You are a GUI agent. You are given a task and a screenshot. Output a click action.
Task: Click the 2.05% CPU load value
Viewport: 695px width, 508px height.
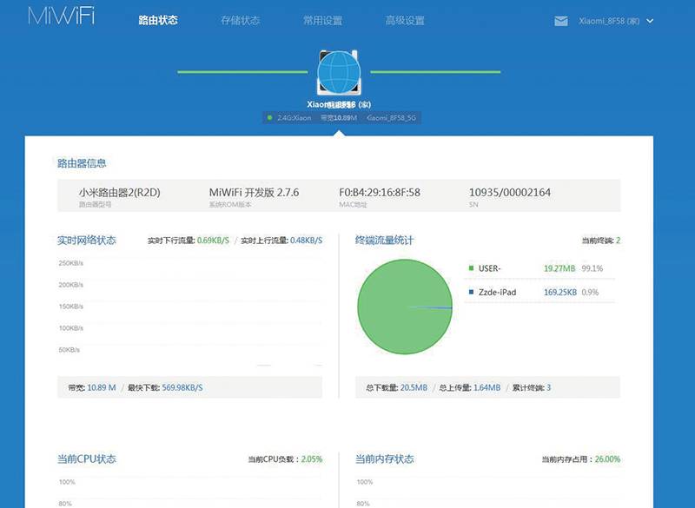pyautogui.click(x=312, y=459)
